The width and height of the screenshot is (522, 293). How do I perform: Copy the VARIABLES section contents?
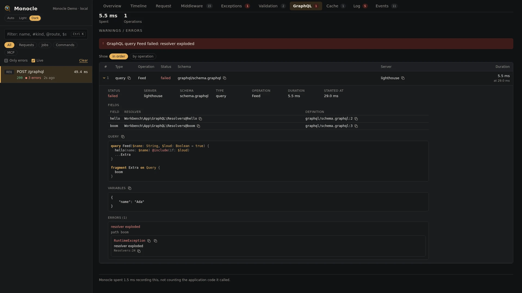(130, 188)
